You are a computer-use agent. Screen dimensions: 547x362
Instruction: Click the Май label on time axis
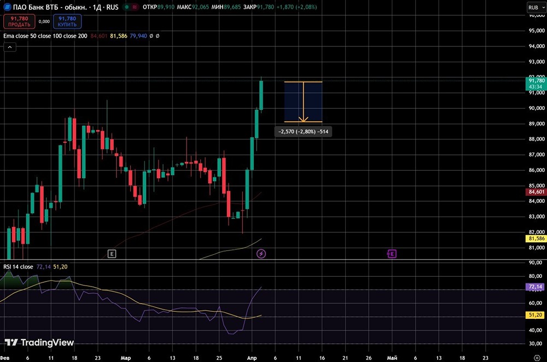coord(392,358)
